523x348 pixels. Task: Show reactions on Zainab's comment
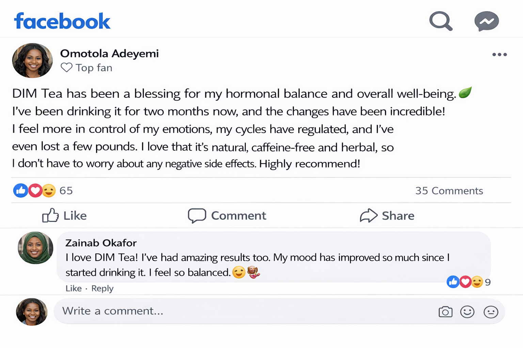(x=468, y=282)
